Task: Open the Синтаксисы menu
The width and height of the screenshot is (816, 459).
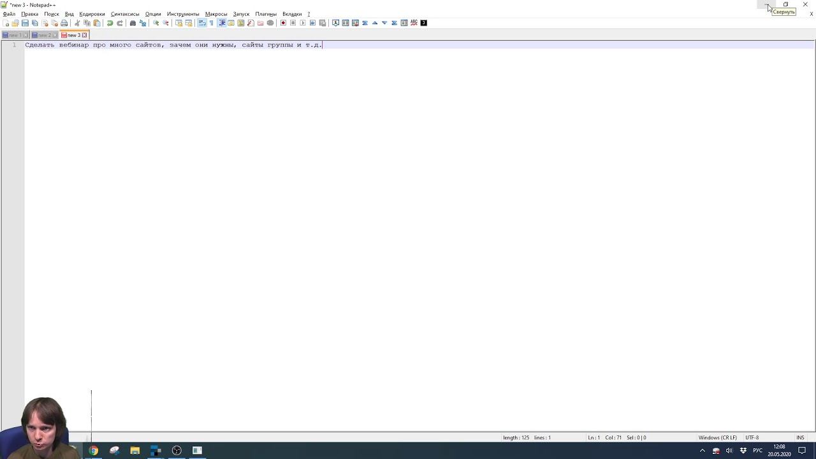Action: tap(125, 14)
